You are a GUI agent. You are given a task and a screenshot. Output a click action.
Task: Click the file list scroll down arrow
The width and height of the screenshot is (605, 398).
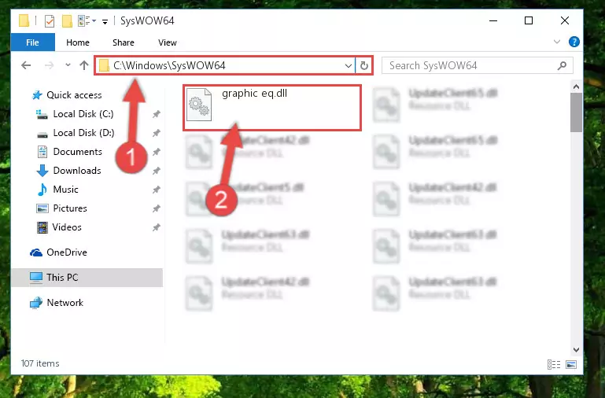[x=576, y=350]
